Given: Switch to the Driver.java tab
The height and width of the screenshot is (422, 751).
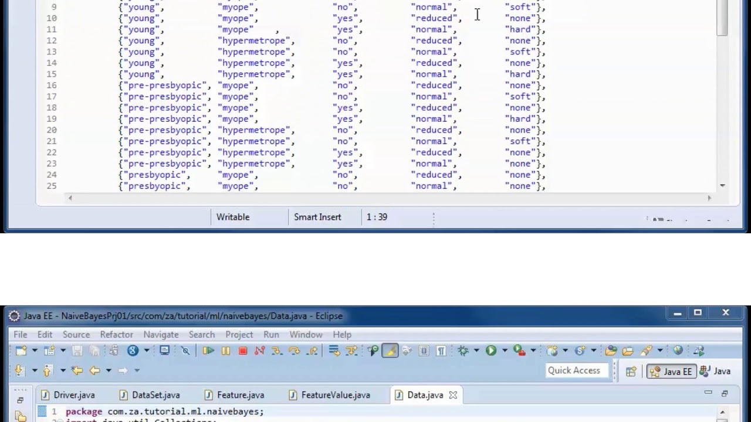Looking at the screenshot, I should (67, 395).
